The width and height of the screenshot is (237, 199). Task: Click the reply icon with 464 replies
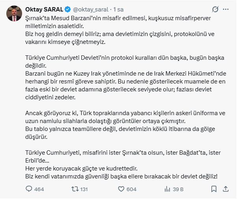click(28, 189)
